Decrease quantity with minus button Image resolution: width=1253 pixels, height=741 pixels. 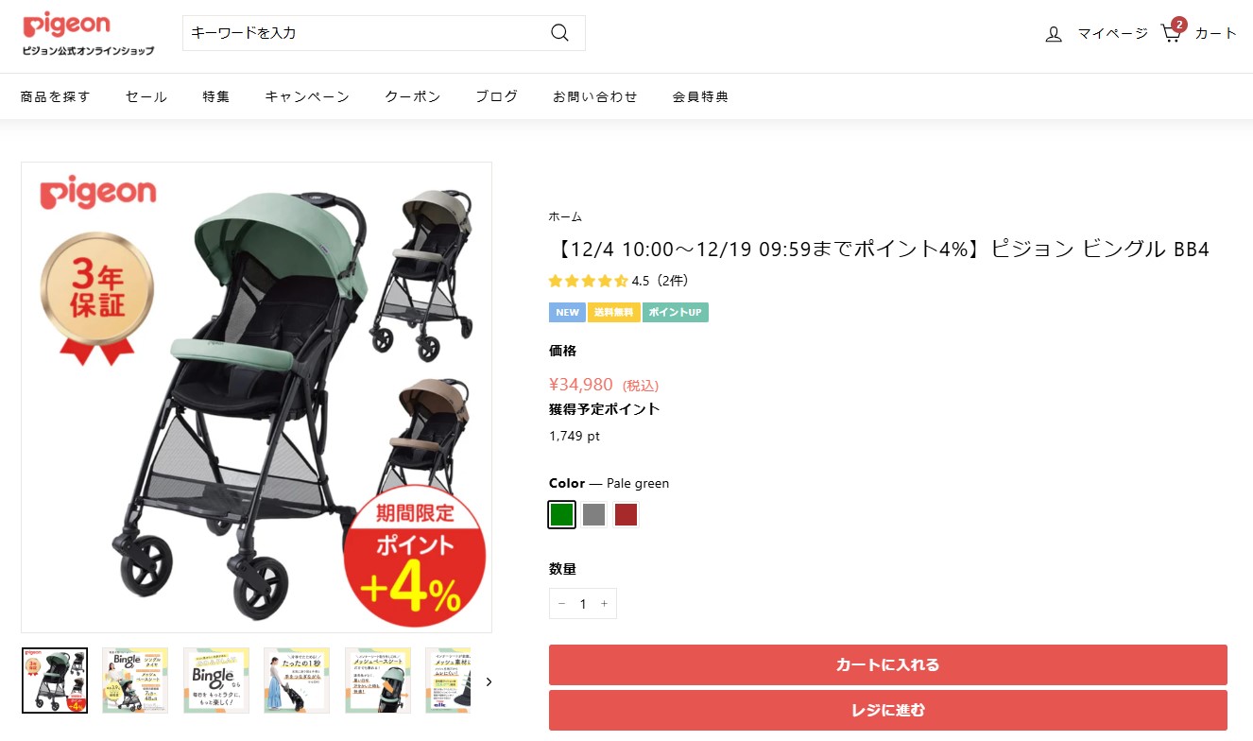click(561, 604)
